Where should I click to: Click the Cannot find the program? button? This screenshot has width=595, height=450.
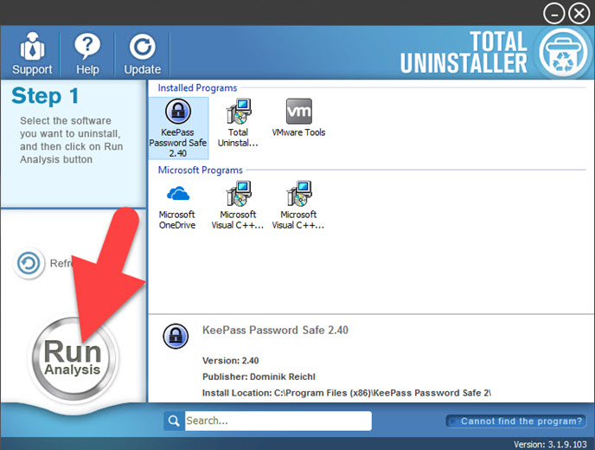pos(516,421)
